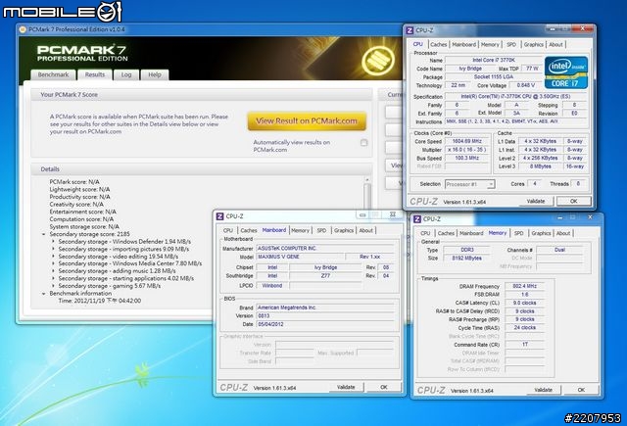
Task: Click the Intel Core i7 3770K name field
Action: (494, 60)
